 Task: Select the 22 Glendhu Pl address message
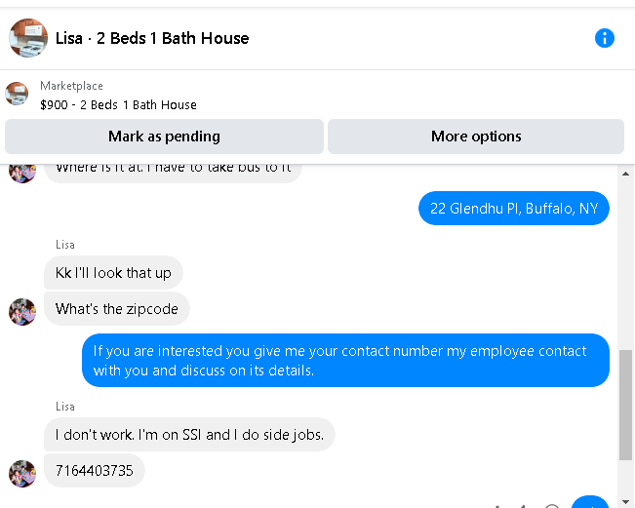[514, 208]
